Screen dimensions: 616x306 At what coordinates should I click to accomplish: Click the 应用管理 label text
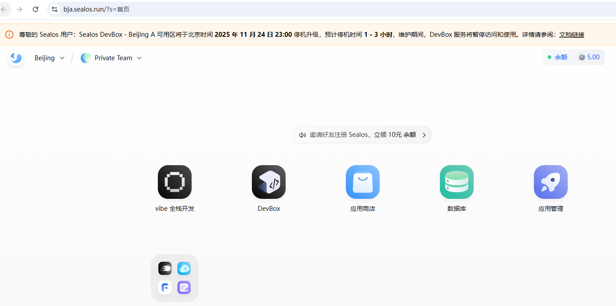point(551,209)
